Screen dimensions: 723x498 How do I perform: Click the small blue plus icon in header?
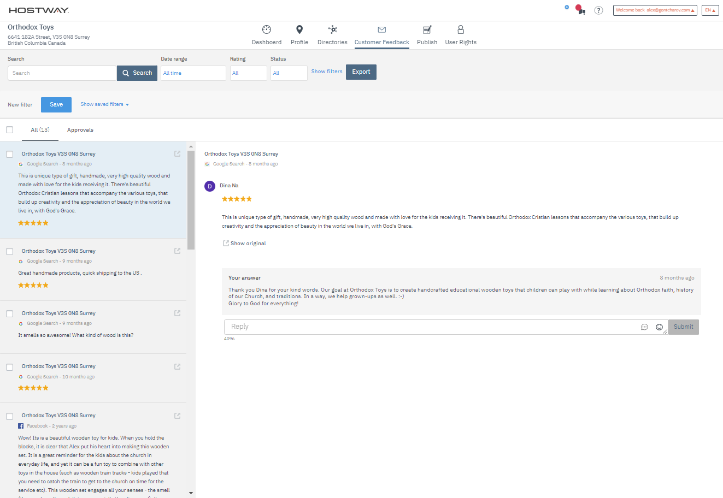point(567,7)
